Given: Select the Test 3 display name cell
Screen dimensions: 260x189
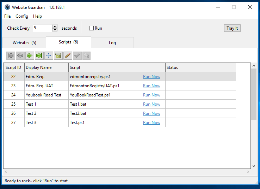Looking at the screenshot, I should [x=47, y=123].
